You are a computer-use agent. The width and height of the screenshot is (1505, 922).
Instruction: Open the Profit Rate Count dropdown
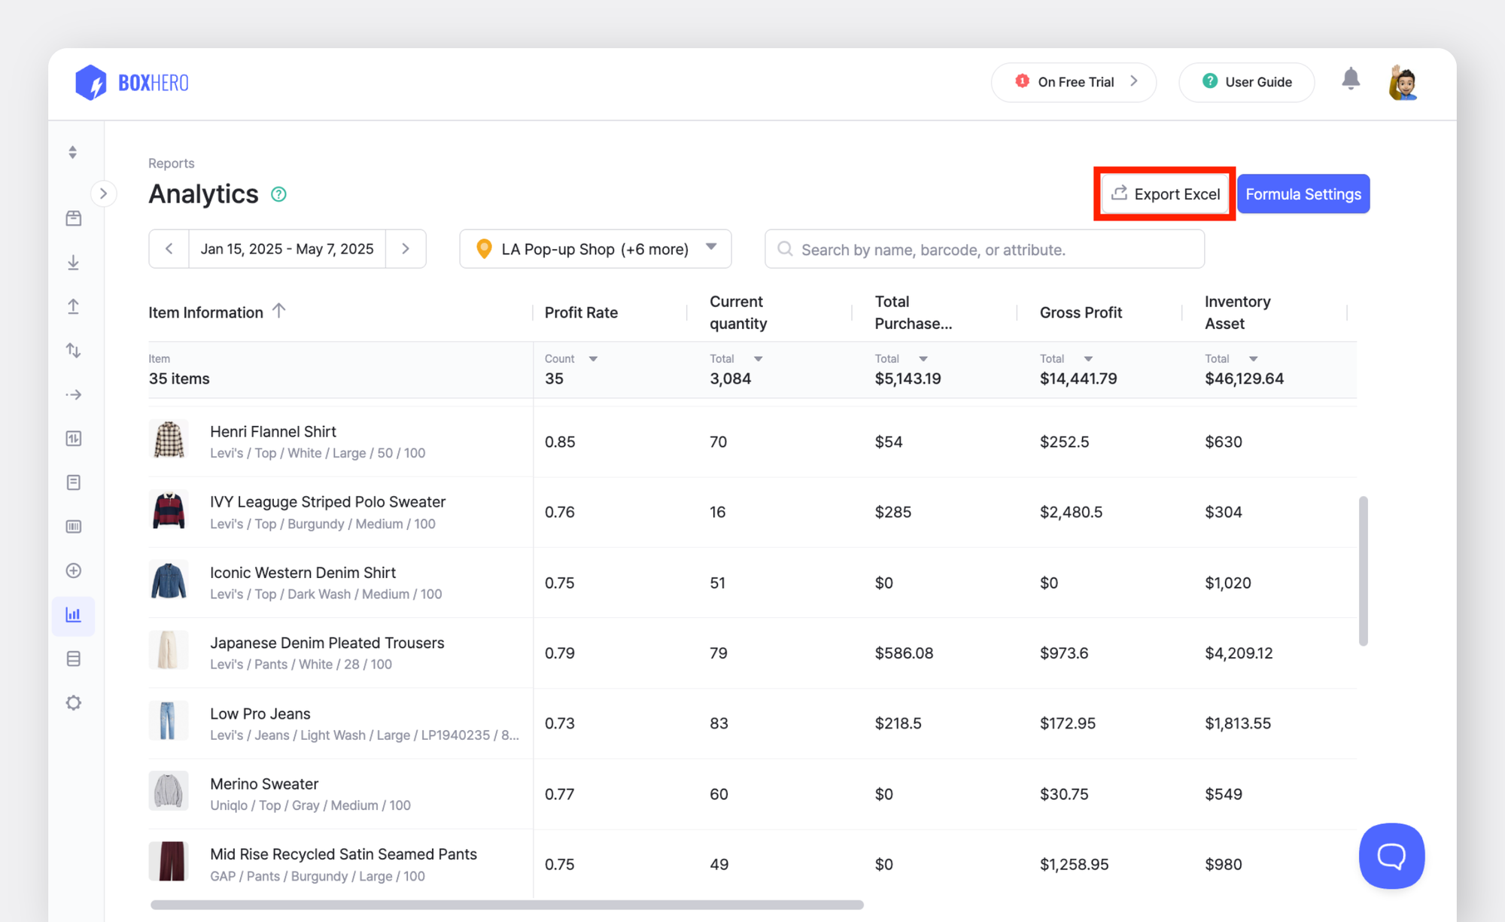click(x=593, y=359)
